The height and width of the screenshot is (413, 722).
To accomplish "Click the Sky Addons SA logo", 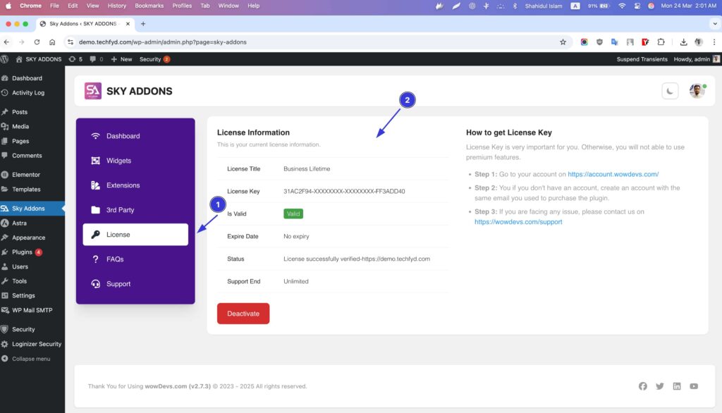I will (92, 91).
